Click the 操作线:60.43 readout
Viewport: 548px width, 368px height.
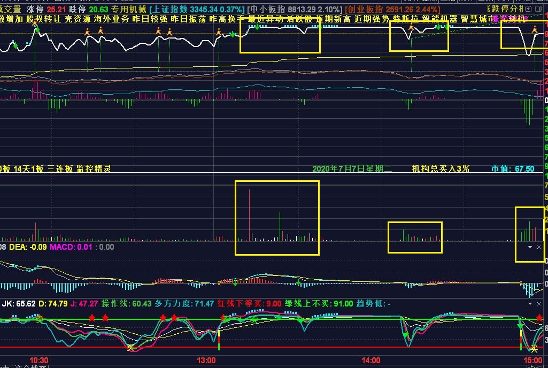click(x=127, y=304)
